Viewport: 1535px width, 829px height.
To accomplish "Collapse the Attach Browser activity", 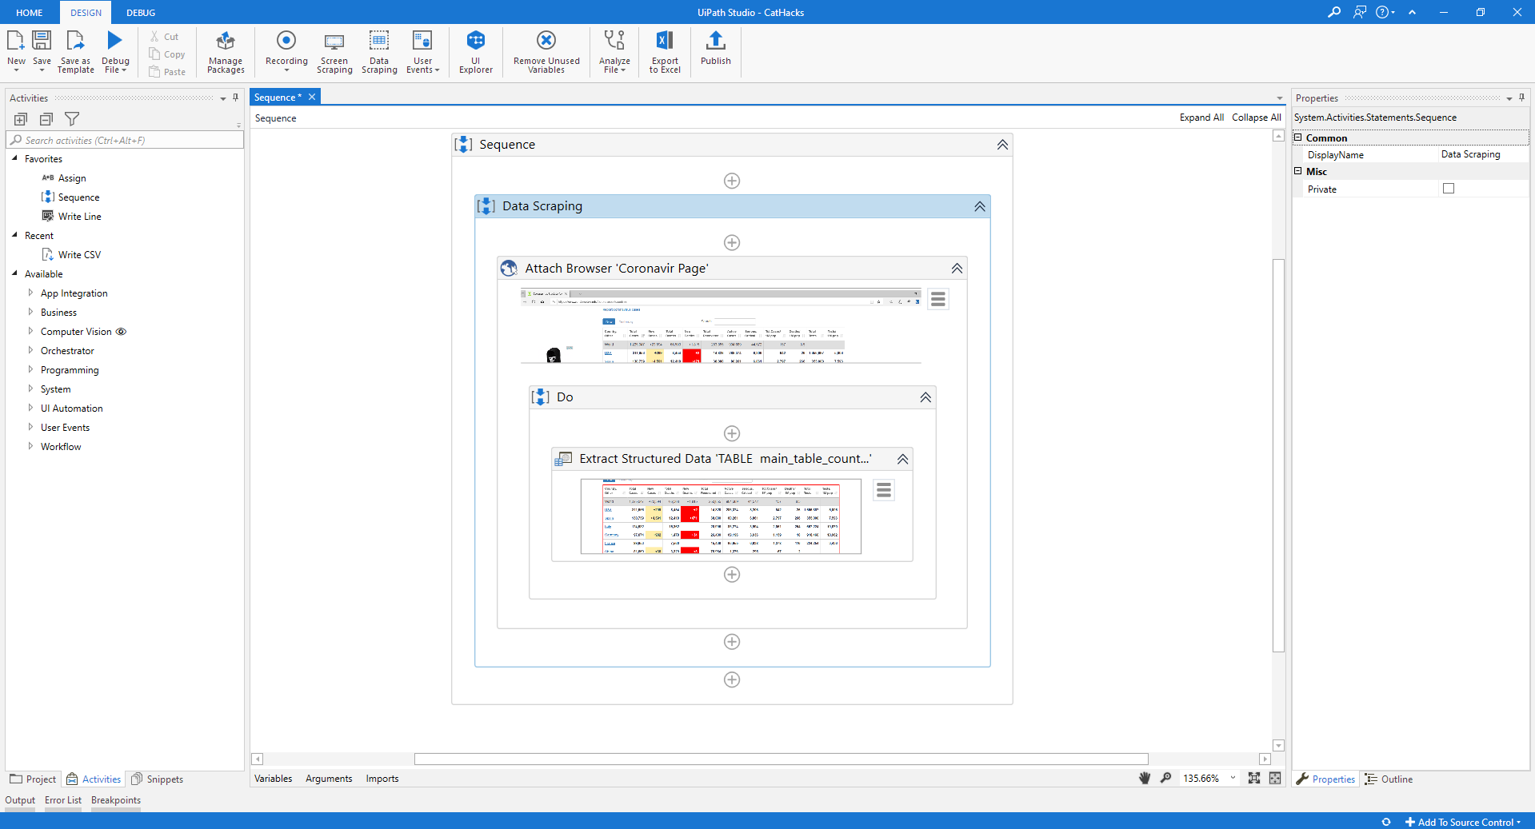I will coord(957,269).
